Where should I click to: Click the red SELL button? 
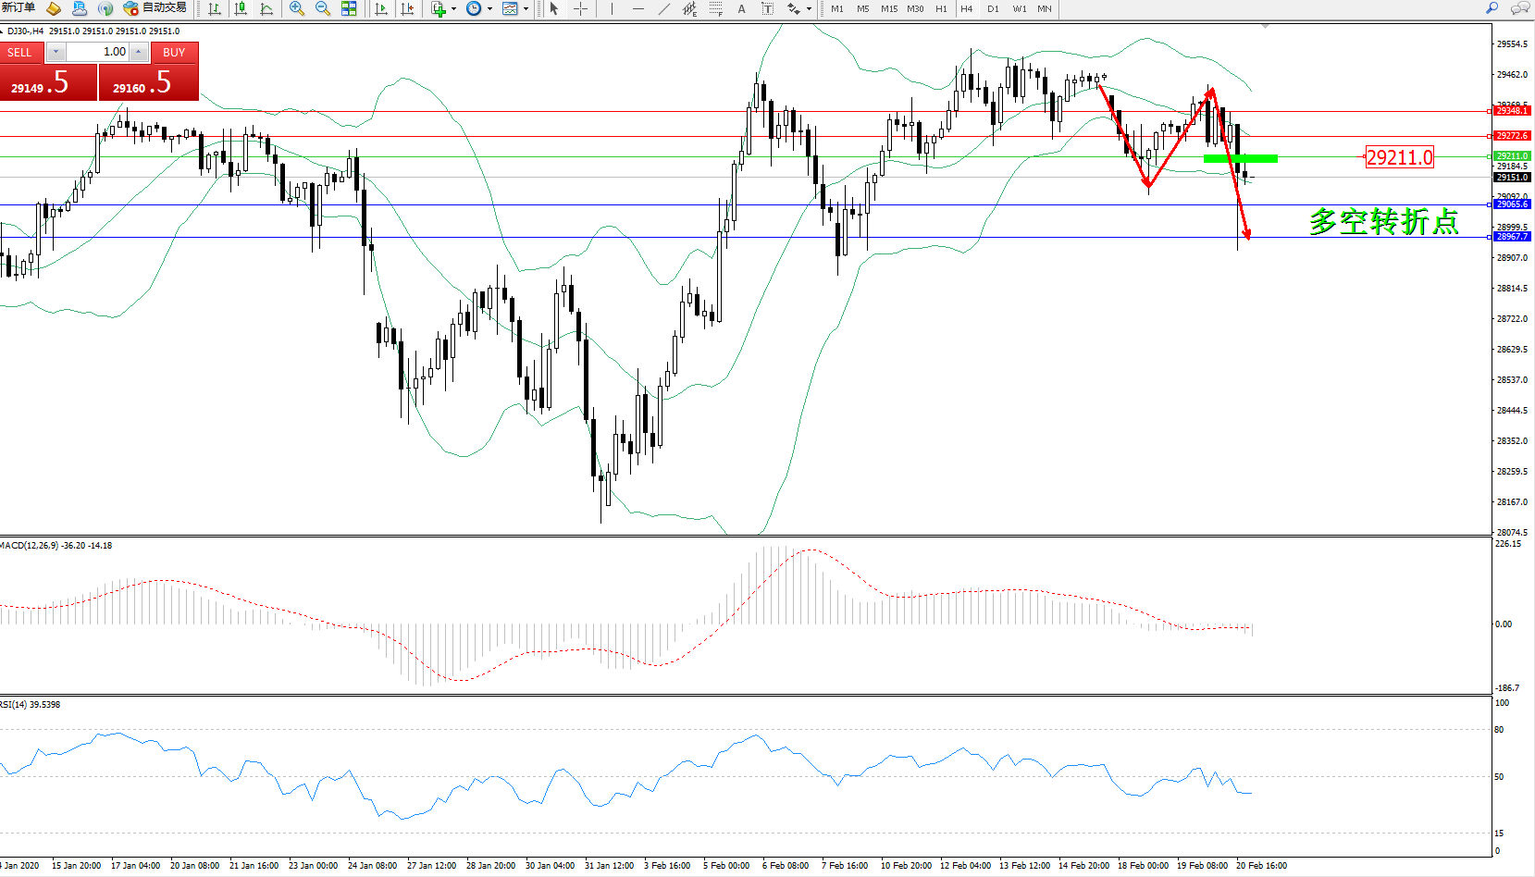(20, 53)
